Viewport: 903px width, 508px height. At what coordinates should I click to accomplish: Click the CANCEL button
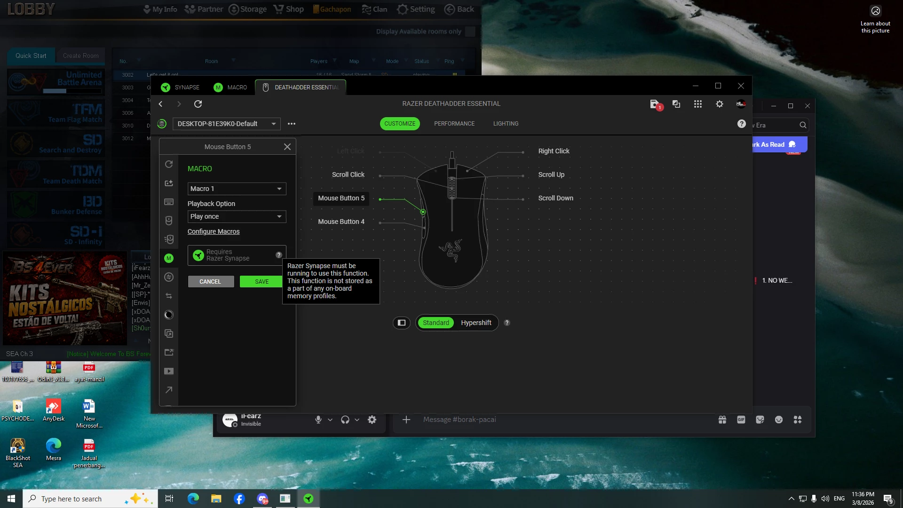click(x=210, y=281)
